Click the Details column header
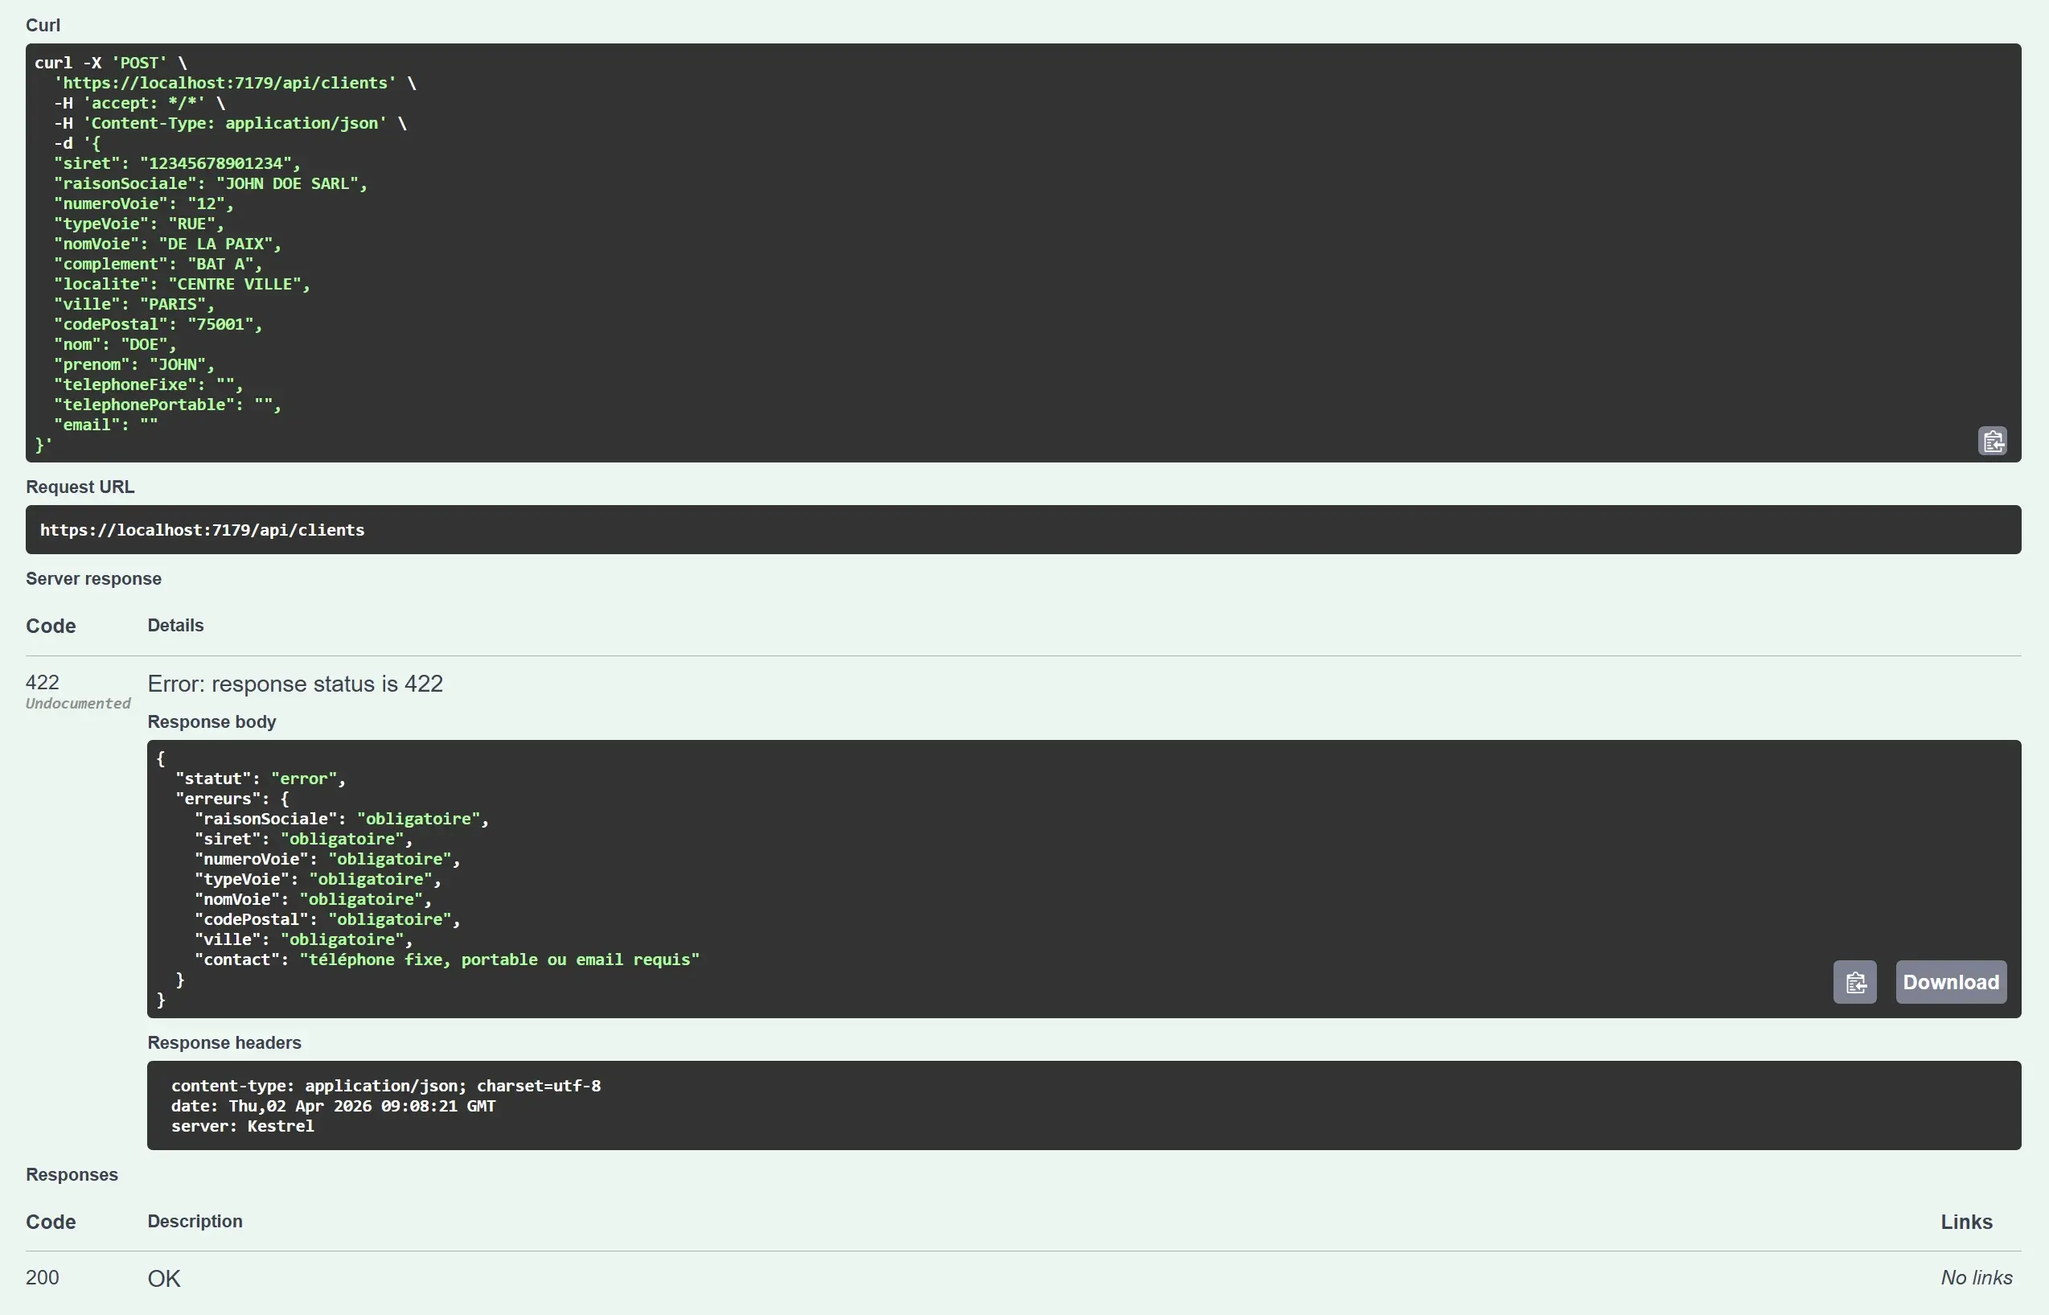Image resolution: width=2049 pixels, height=1315 pixels. 175,625
